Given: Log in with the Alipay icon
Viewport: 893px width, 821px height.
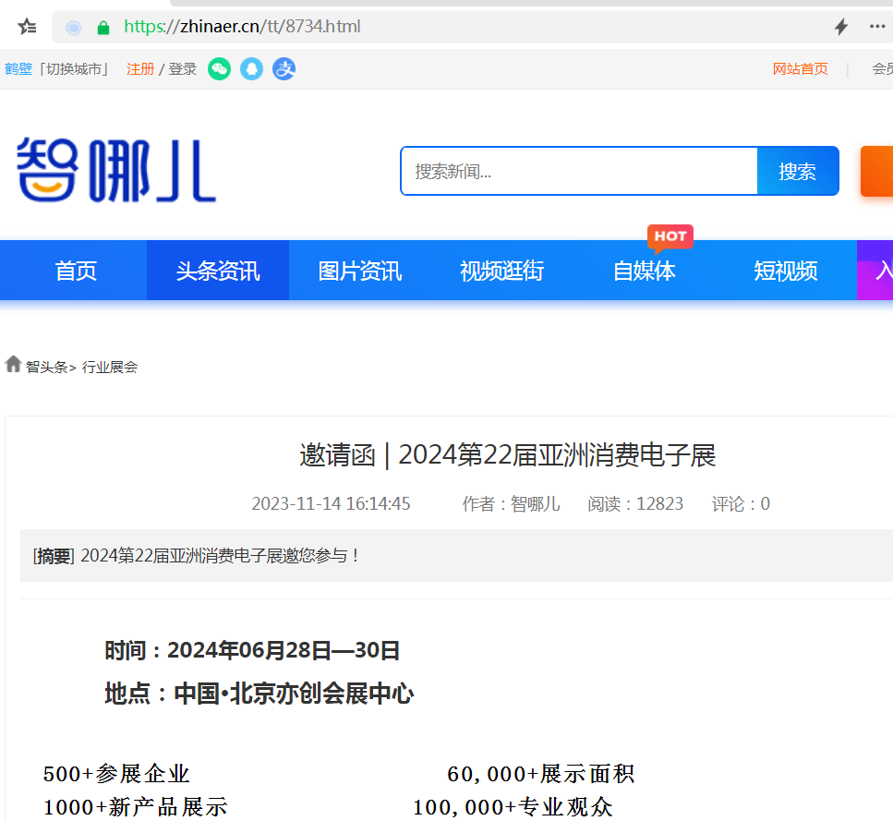Looking at the screenshot, I should (x=284, y=68).
